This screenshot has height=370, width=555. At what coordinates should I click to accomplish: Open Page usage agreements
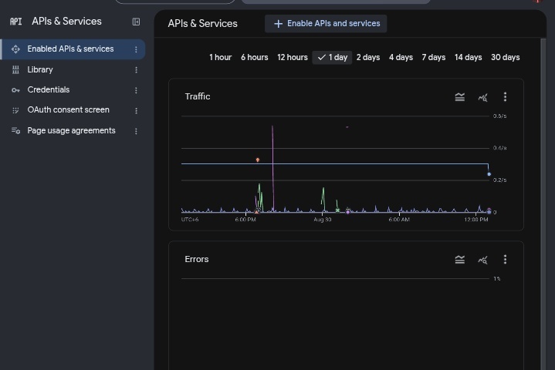click(71, 130)
